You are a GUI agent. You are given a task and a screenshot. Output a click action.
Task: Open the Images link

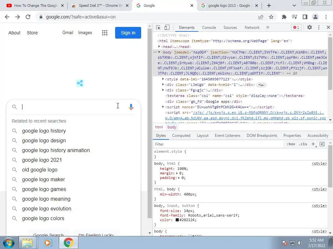[x=85, y=33]
